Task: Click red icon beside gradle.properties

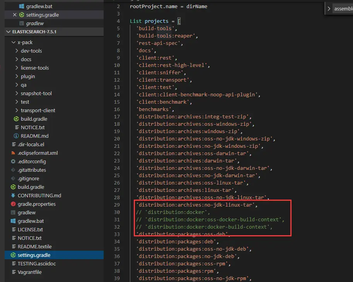Action: pos(13,204)
